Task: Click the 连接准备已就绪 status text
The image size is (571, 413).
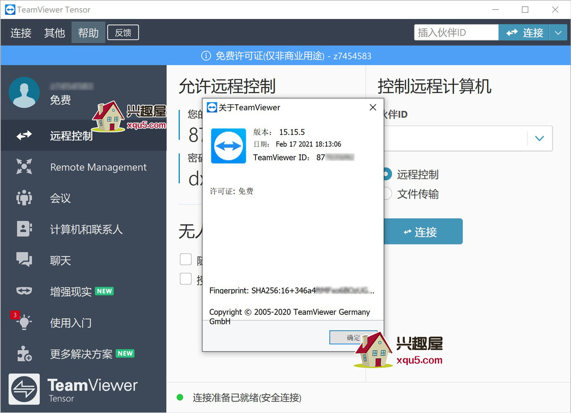Action: pyautogui.click(x=247, y=397)
